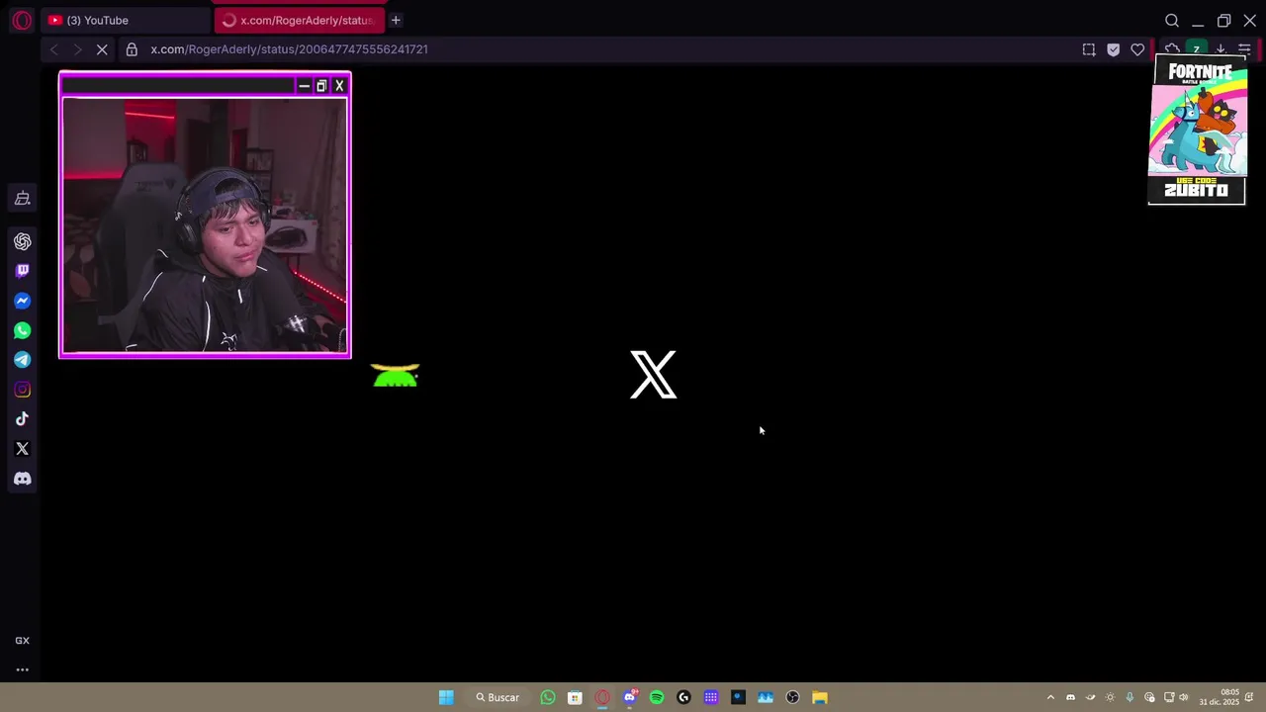Viewport: 1266px width, 712px height.
Task: Bookmark page with the heart icon
Action: pos(1137,49)
